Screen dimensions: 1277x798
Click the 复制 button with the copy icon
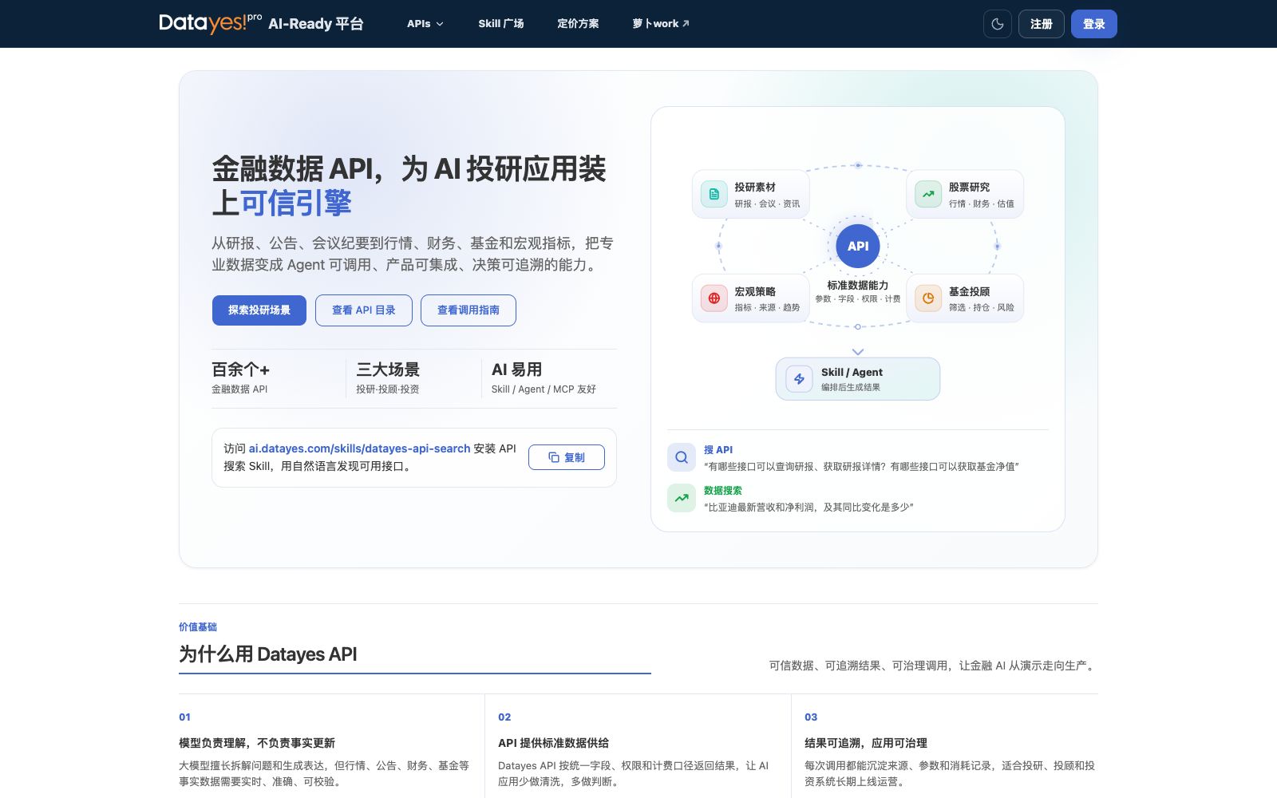567,457
